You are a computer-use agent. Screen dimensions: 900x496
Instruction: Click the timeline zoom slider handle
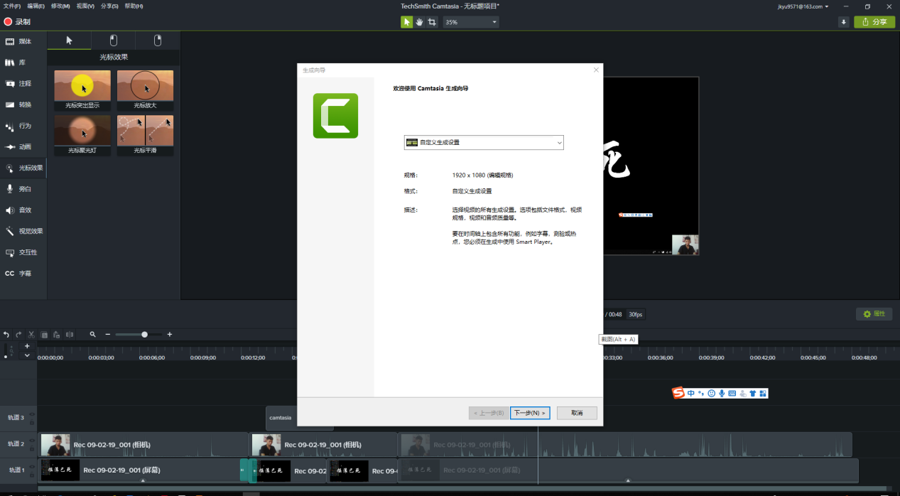tap(145, 334)
